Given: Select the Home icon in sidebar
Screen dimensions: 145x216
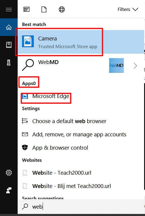Looking at the screenshot, I should click(9, 27).
